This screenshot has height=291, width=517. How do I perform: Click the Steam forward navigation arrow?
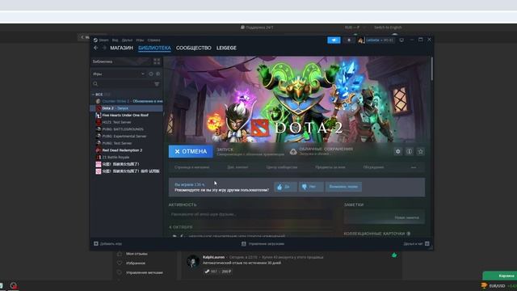click(104, 48)
